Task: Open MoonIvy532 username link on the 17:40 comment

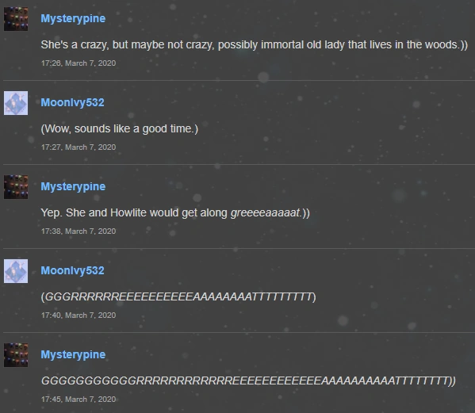Action: [72, 270]
